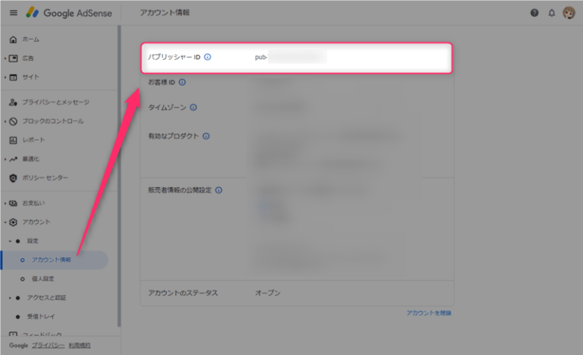The height and width of the screenshot is (355, 583).
Task: Open the プライバシー footer link
Action: tap(47, 345)
